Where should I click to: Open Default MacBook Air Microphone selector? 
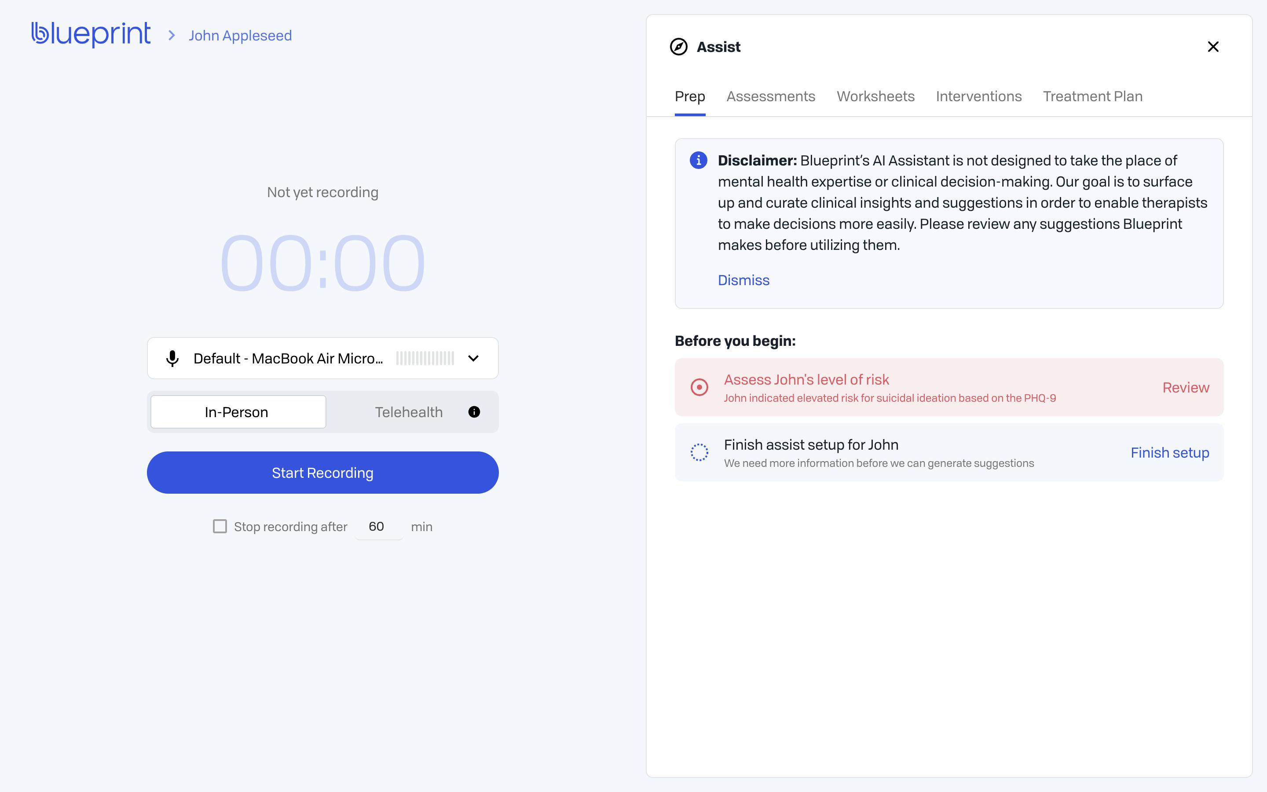pyautogui.click(x=288, y=358)
